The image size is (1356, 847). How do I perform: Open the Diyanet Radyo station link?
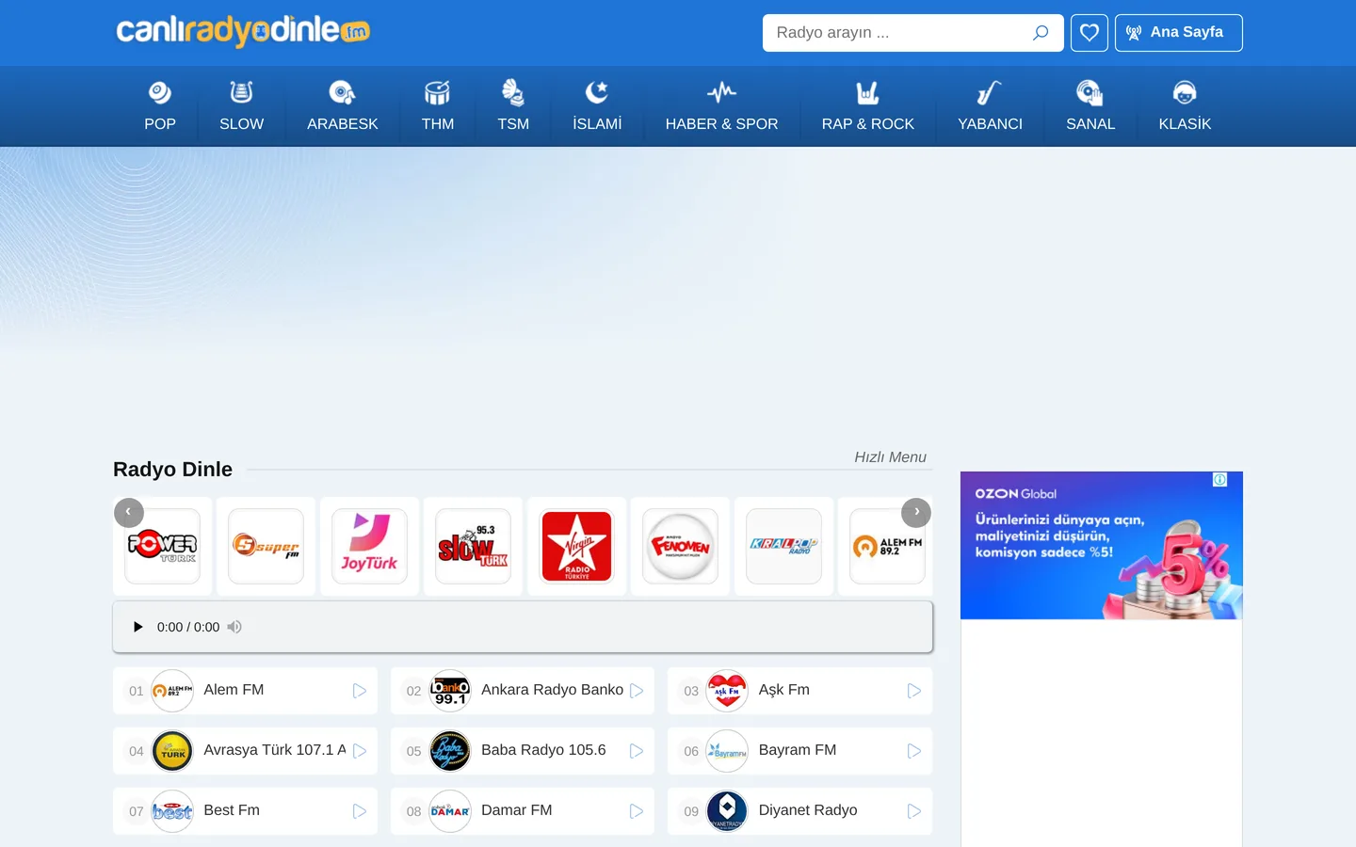808,810
